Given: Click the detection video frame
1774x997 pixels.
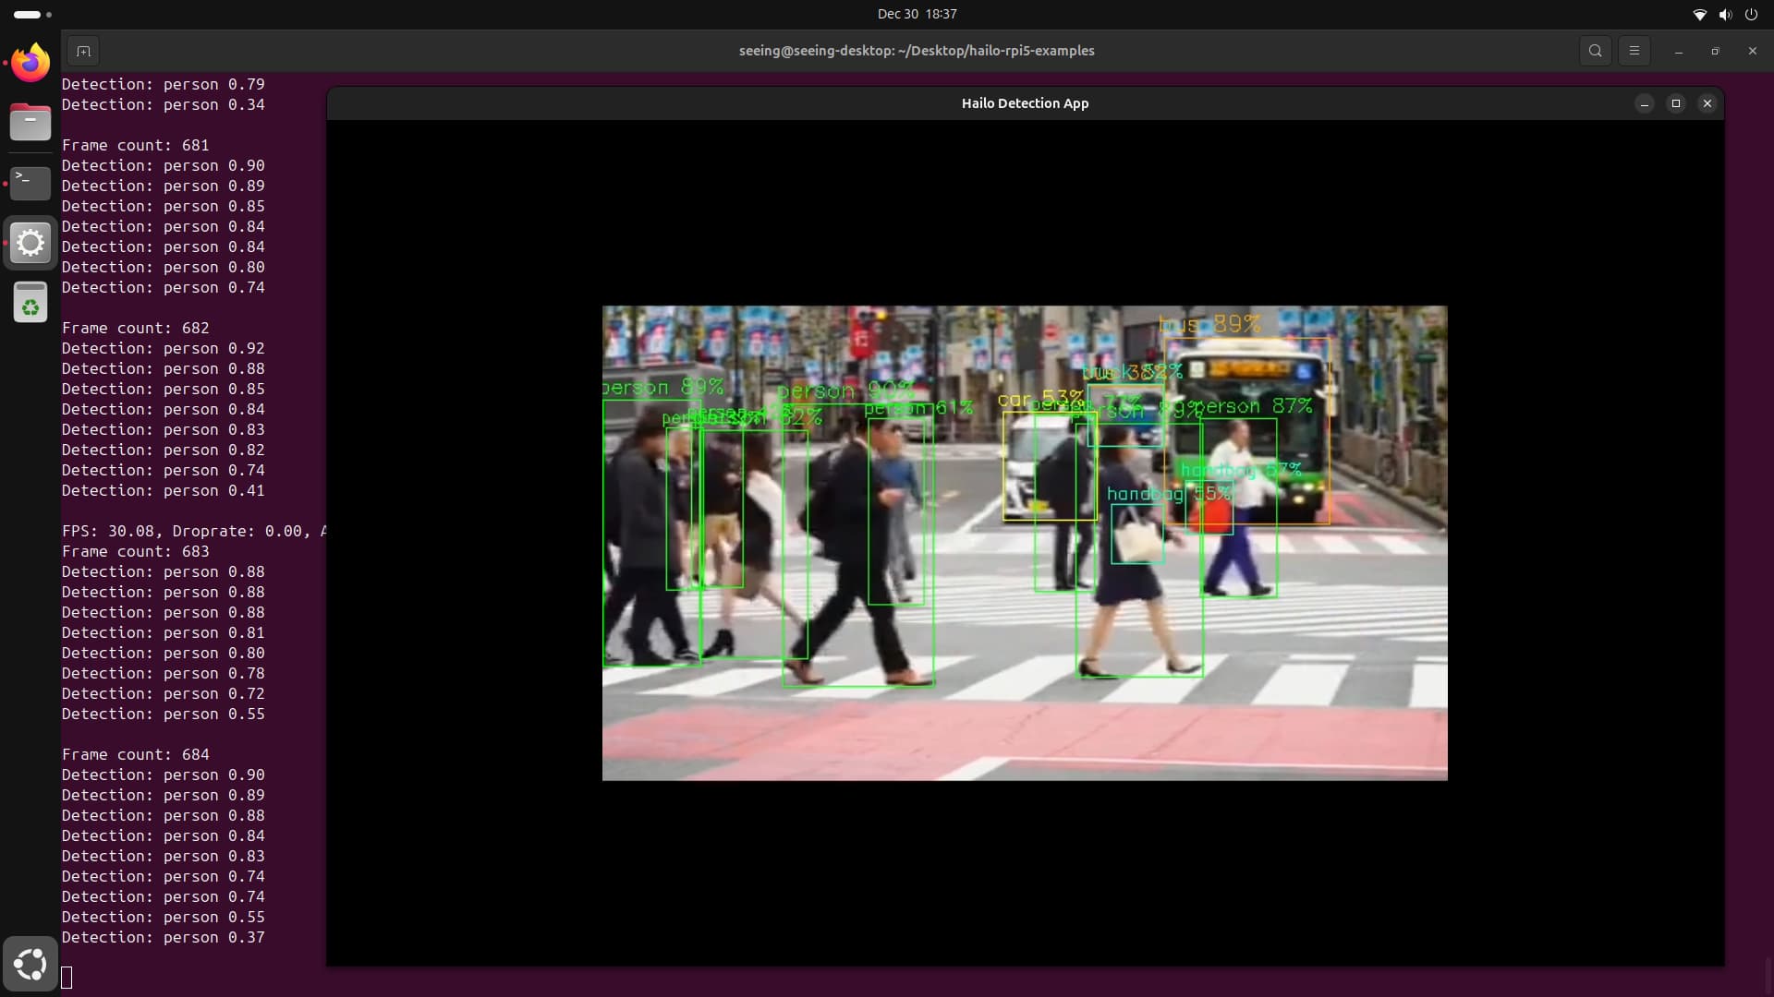Looking at the screenshot, I should pyautogui.click(x=1024, y=543).
